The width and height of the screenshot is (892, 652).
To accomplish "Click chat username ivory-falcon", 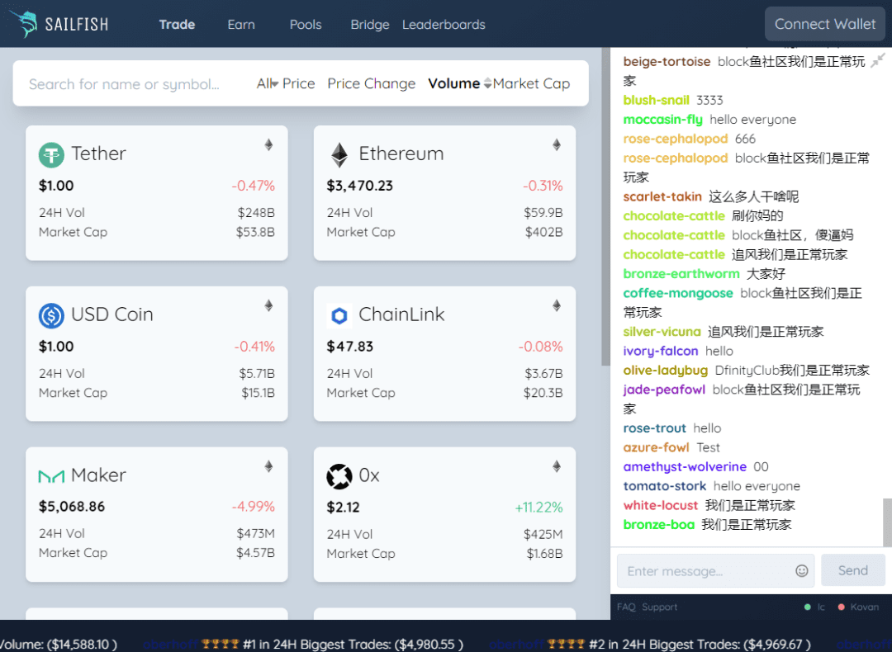I will pos(661,352).
